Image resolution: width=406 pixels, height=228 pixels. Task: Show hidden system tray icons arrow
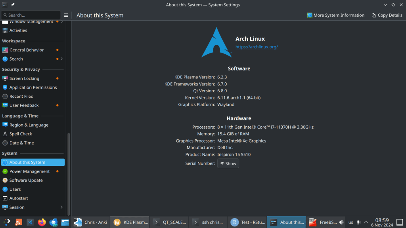pyautogui.click(x=366, y=222)
